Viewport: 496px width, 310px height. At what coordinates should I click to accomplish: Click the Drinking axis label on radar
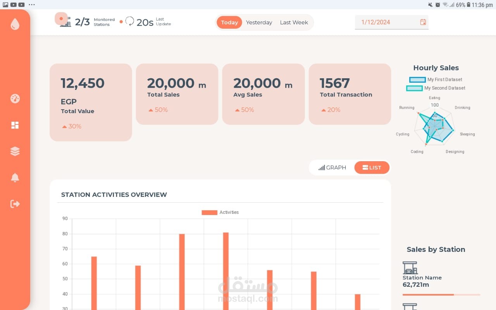462,108
